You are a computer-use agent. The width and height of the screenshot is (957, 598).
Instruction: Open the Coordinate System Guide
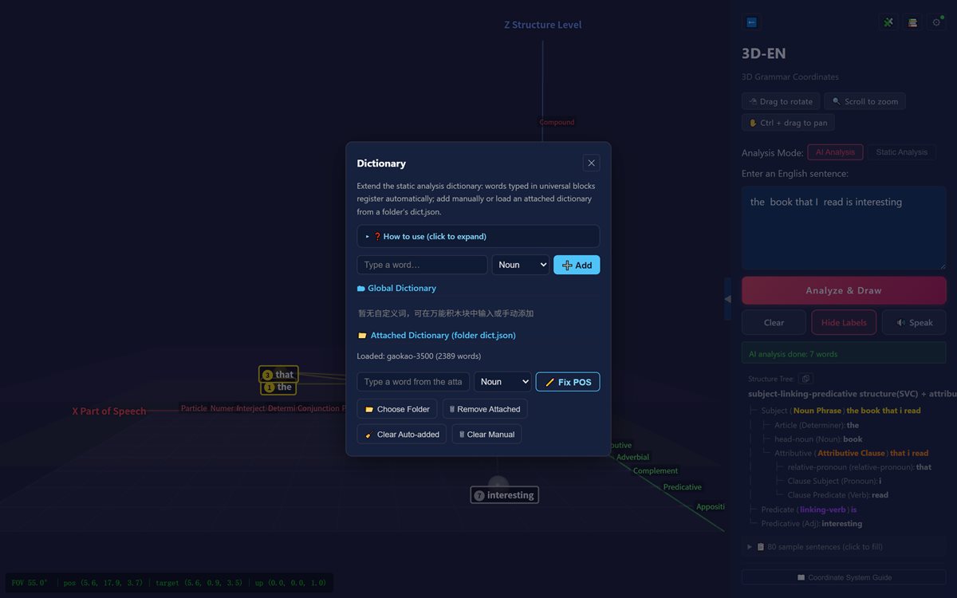(x=844, y=577)
